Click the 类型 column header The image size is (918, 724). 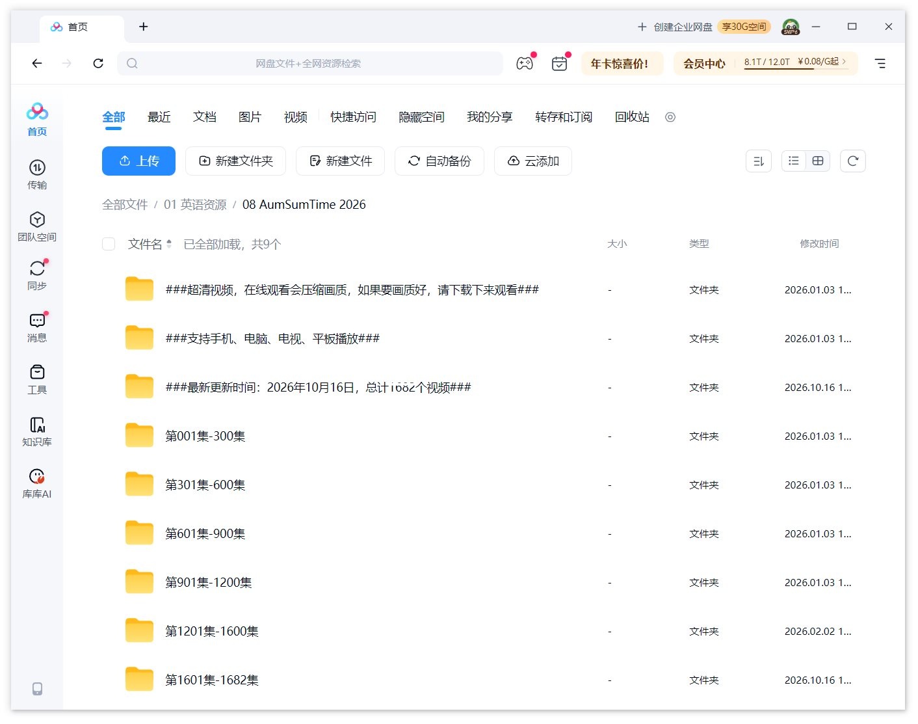[699, 243]
